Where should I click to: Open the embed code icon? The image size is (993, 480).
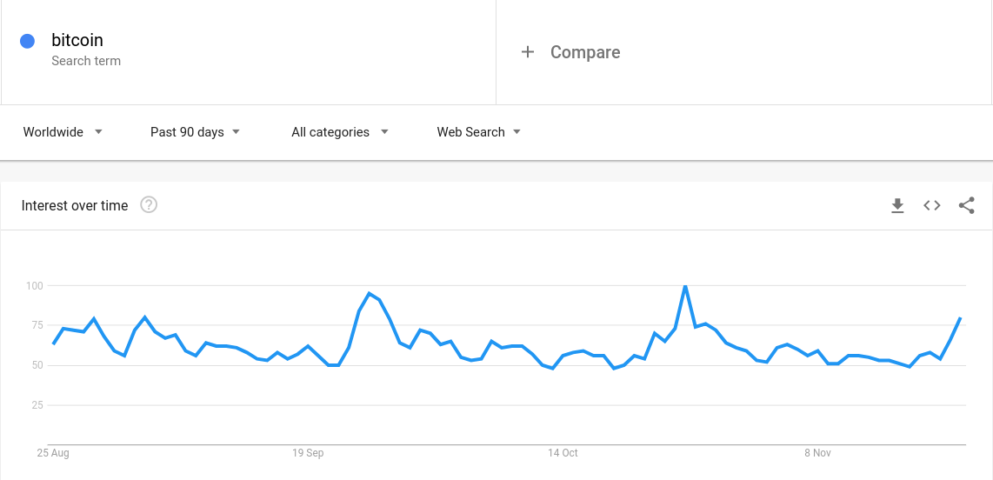click(x=931, y=205)
